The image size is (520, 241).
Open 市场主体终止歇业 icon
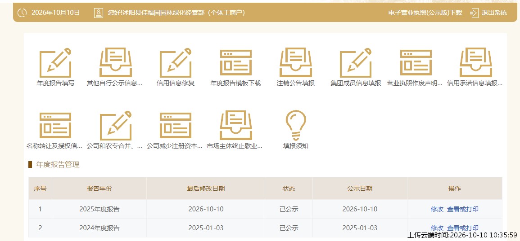click(236, 125)
